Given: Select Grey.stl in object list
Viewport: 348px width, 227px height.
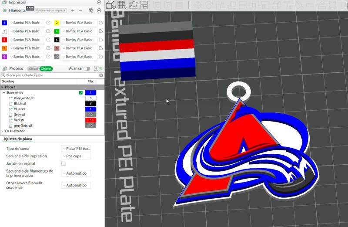Looking at the screenshot, I should tap(20, 115).
